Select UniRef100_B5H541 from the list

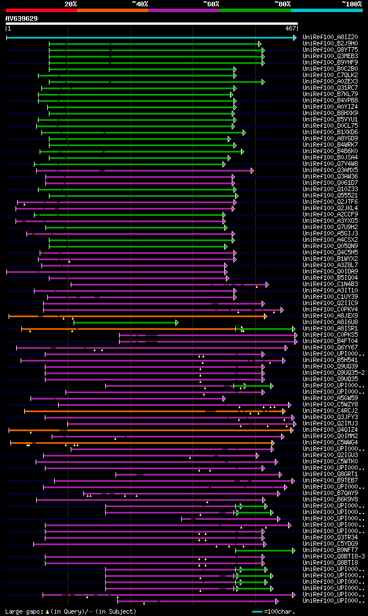(x=330, y=360)
